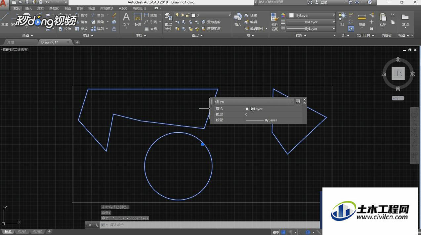
Task: Open the object color ByLayer dropdown
Action: 333,16
